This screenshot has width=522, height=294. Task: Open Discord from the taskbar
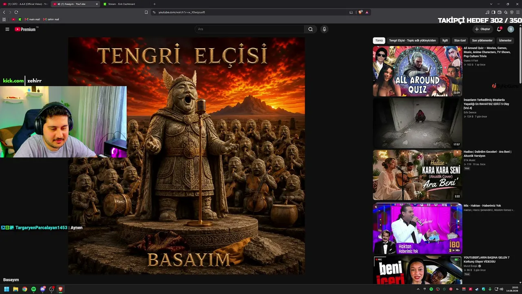42,289
